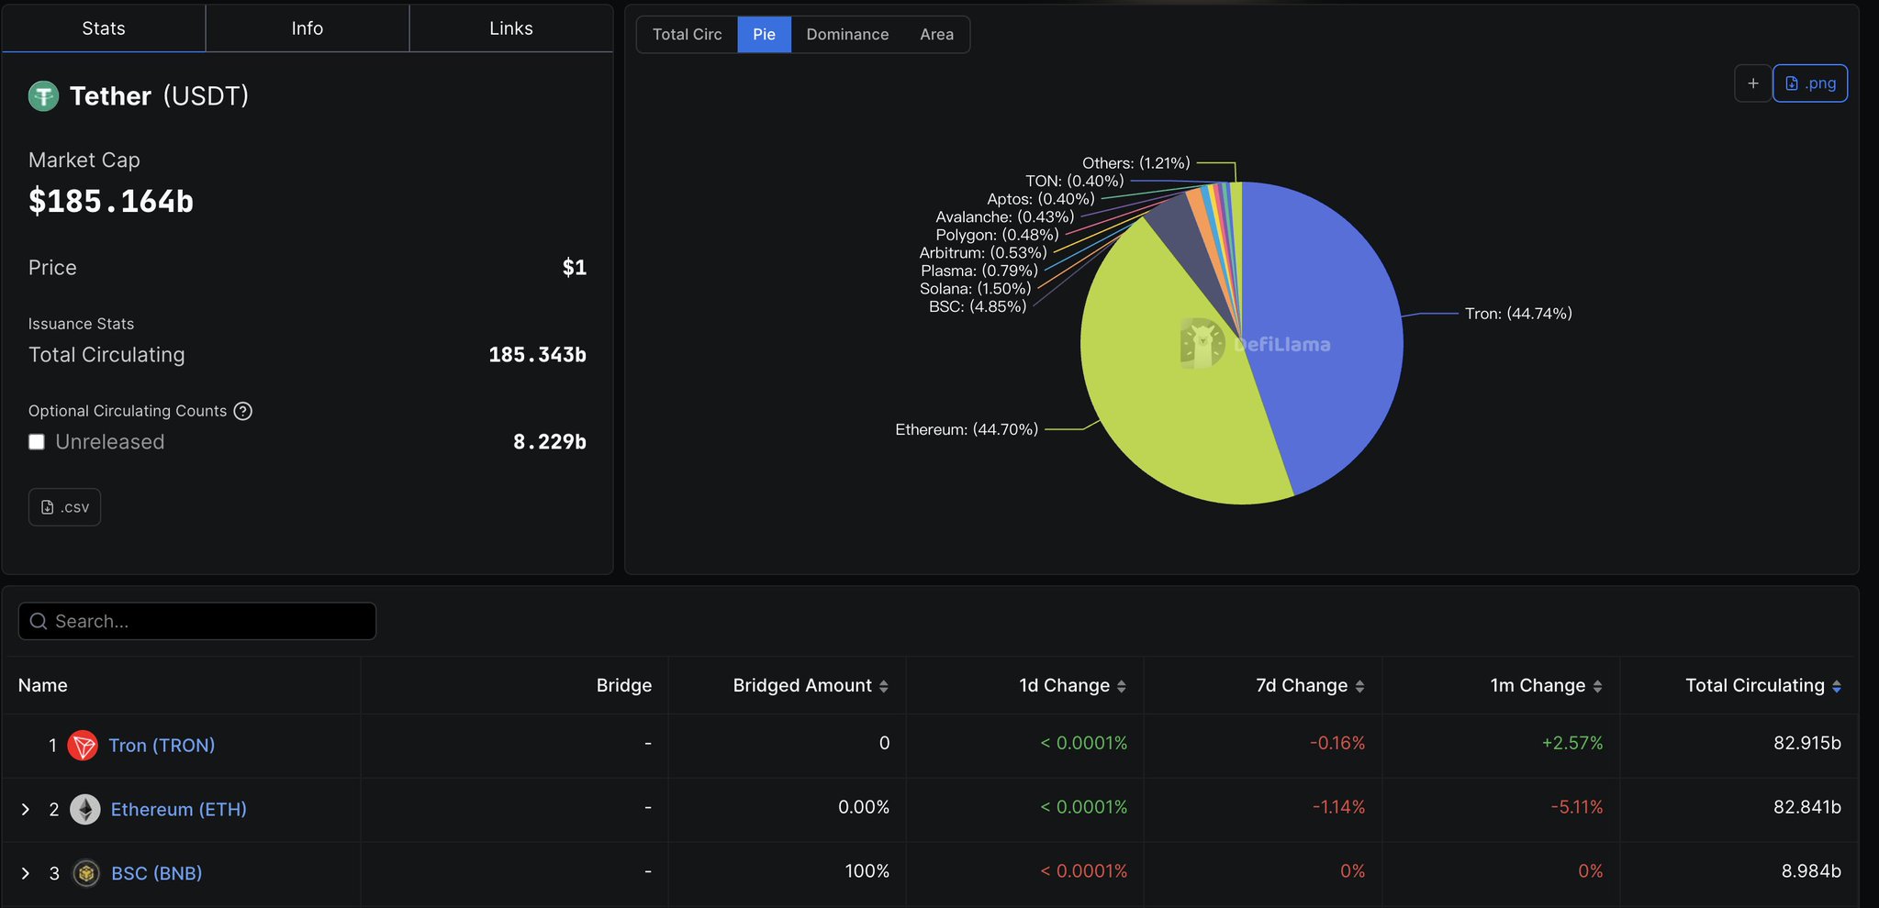1879x908 pixels.
Task: Select the Dominance chart view
Action: click(x=846, y=34)
